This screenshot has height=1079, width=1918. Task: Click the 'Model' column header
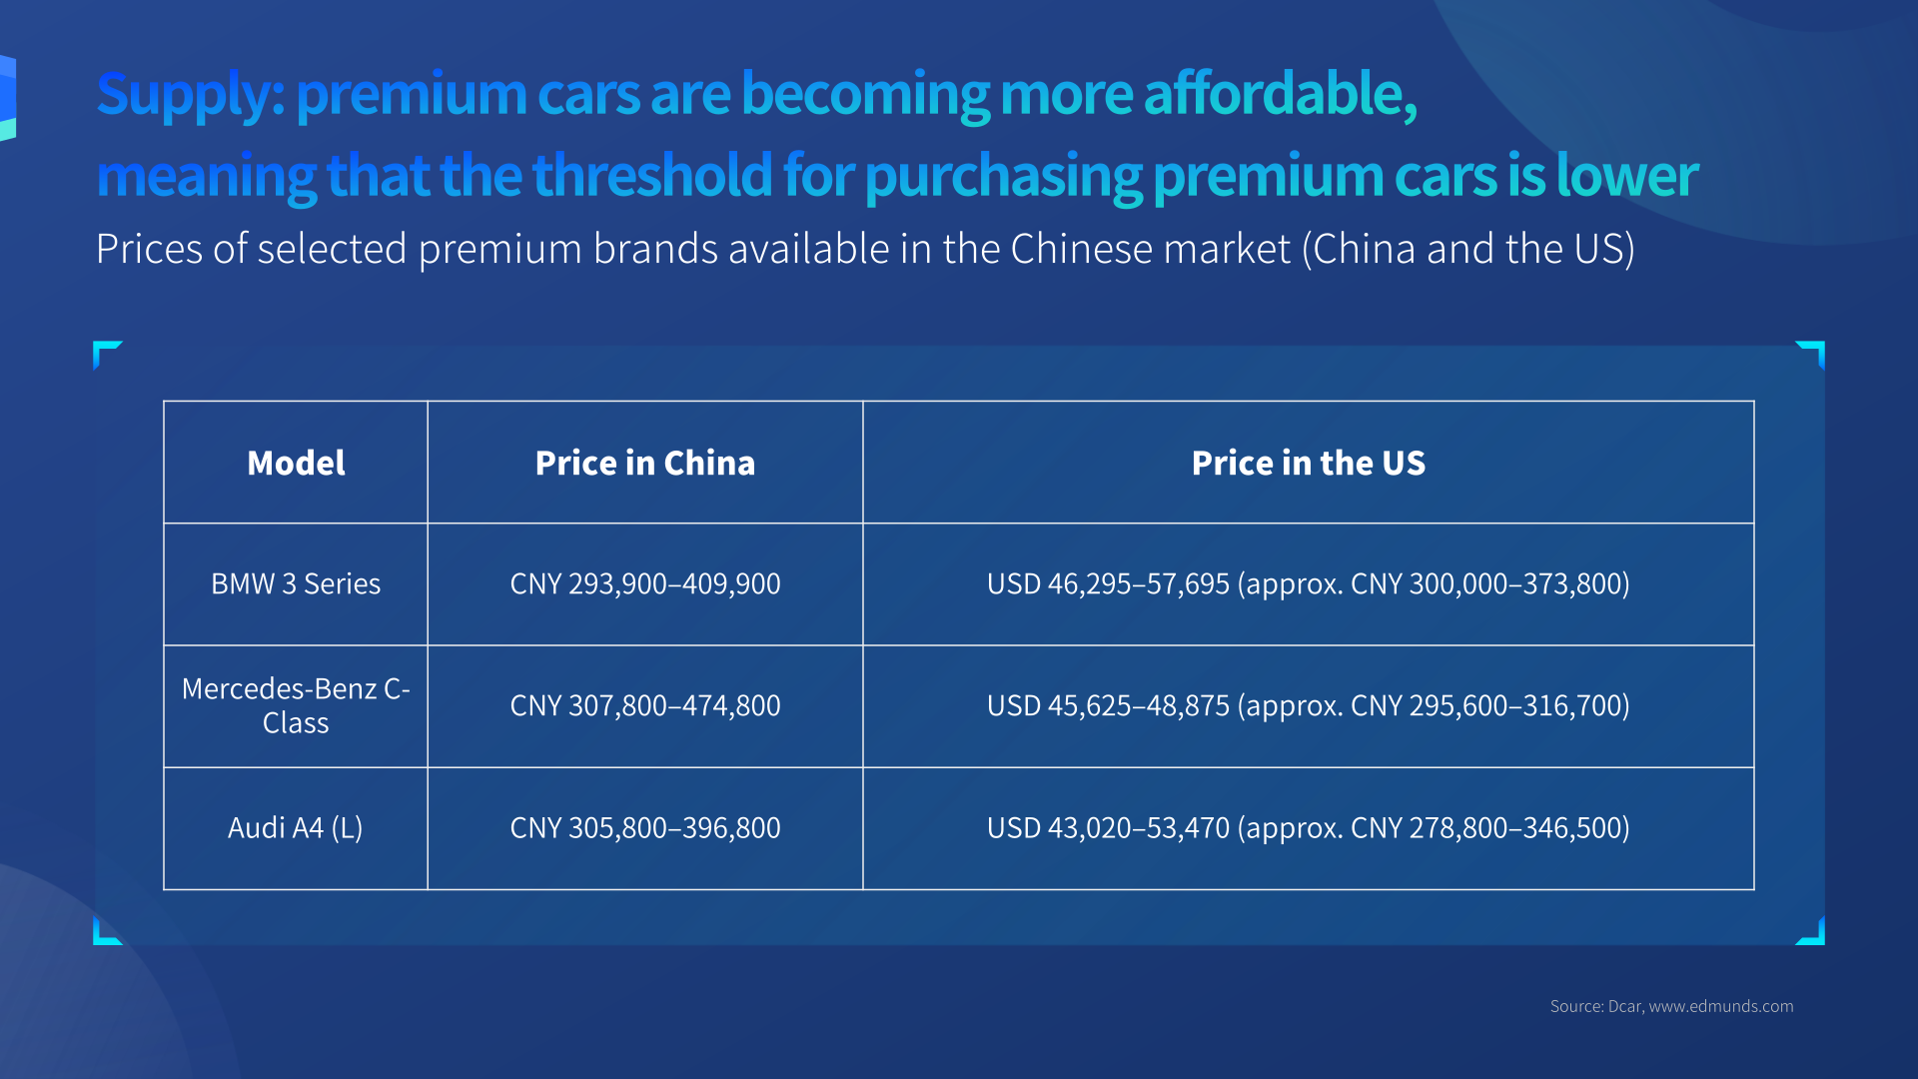296,463
